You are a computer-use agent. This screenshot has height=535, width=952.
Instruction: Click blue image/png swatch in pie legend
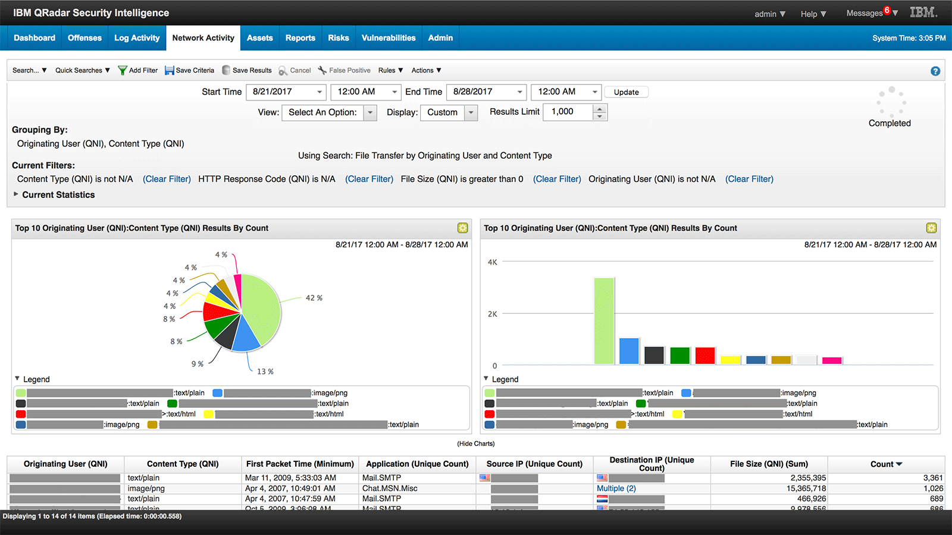pos(218,393)
